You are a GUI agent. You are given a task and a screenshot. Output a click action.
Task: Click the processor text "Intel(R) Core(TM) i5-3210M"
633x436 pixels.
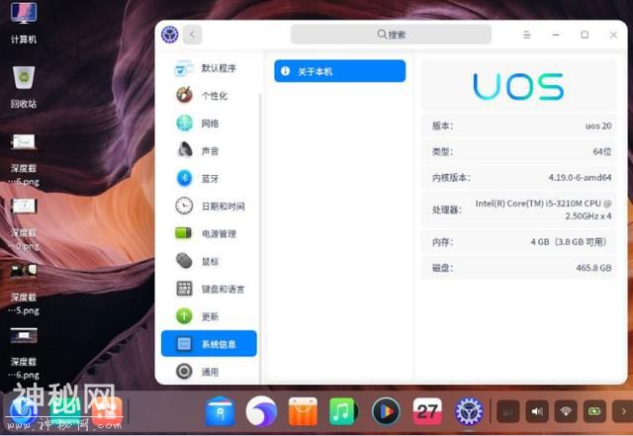click(x=529, y=204)
